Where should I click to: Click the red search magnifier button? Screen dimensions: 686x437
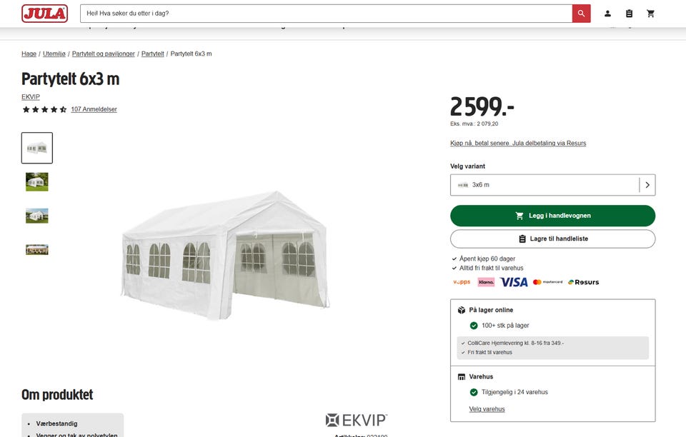(x=581, y=14)
